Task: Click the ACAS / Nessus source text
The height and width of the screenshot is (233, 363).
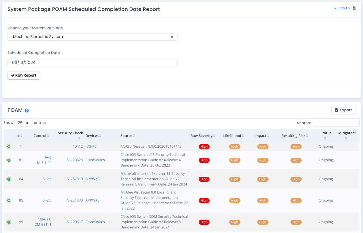Action: [x=151, y=146]
